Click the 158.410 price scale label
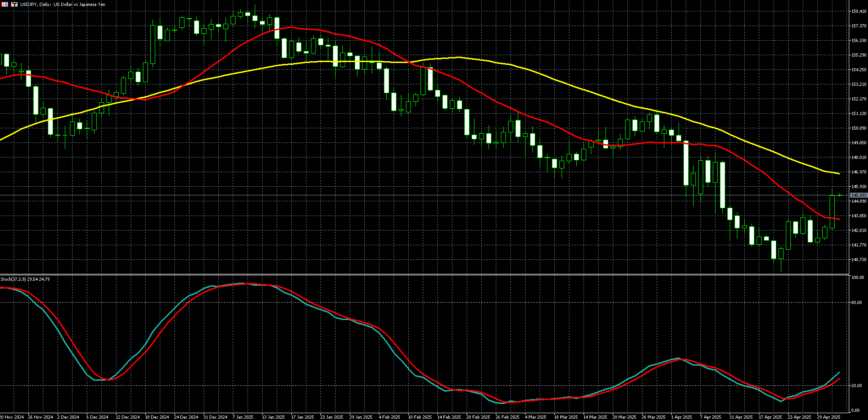 [859, 11]
